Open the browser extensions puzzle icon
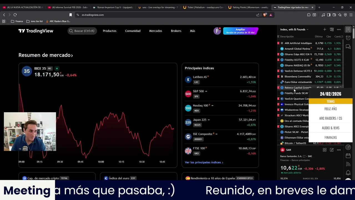 [x=309, y=15]
